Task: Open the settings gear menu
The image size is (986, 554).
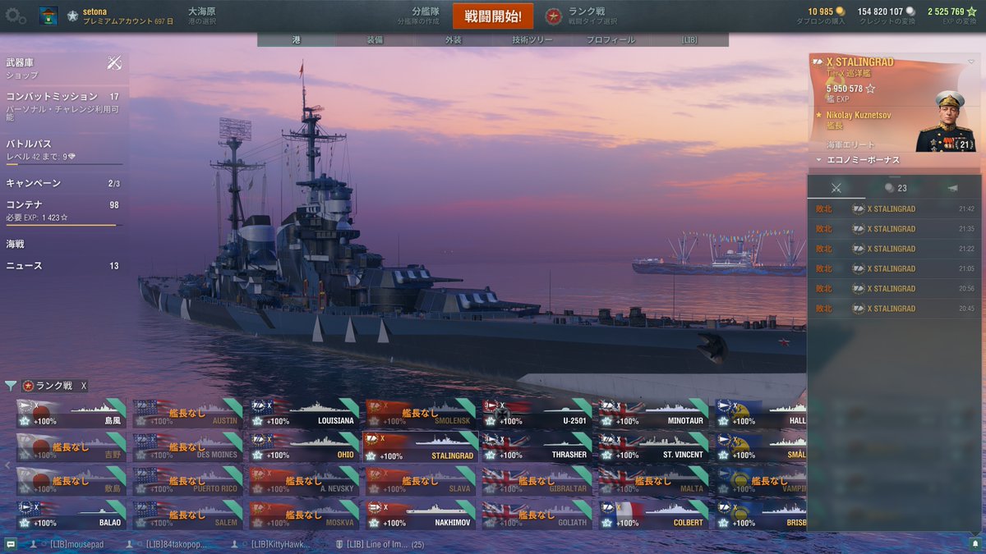Action: tap(16, 16)
